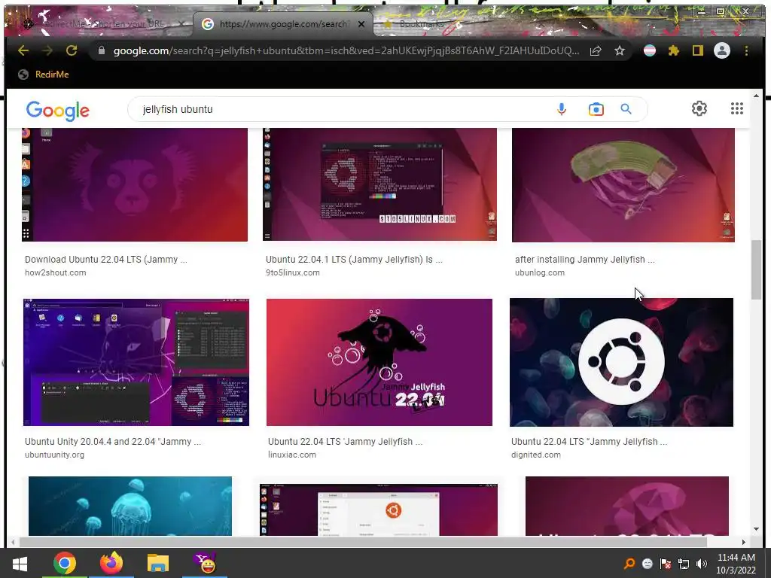The width and height of the screenshot is (771, 578).
Task: Open the how2shout.com Ubuntu lemur image
Action: 135,185
